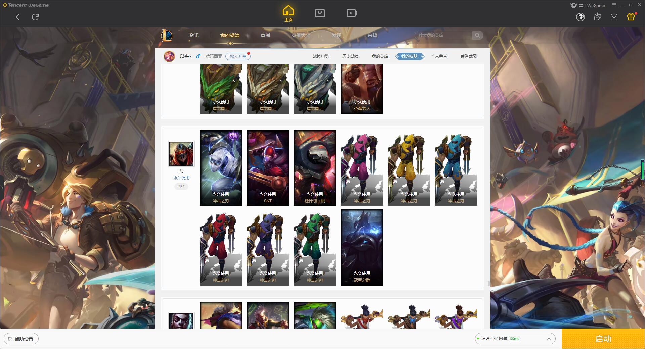This screenshot has height=349, width=645.
Task: Click the magnifier search button
Action: point(477,35)
